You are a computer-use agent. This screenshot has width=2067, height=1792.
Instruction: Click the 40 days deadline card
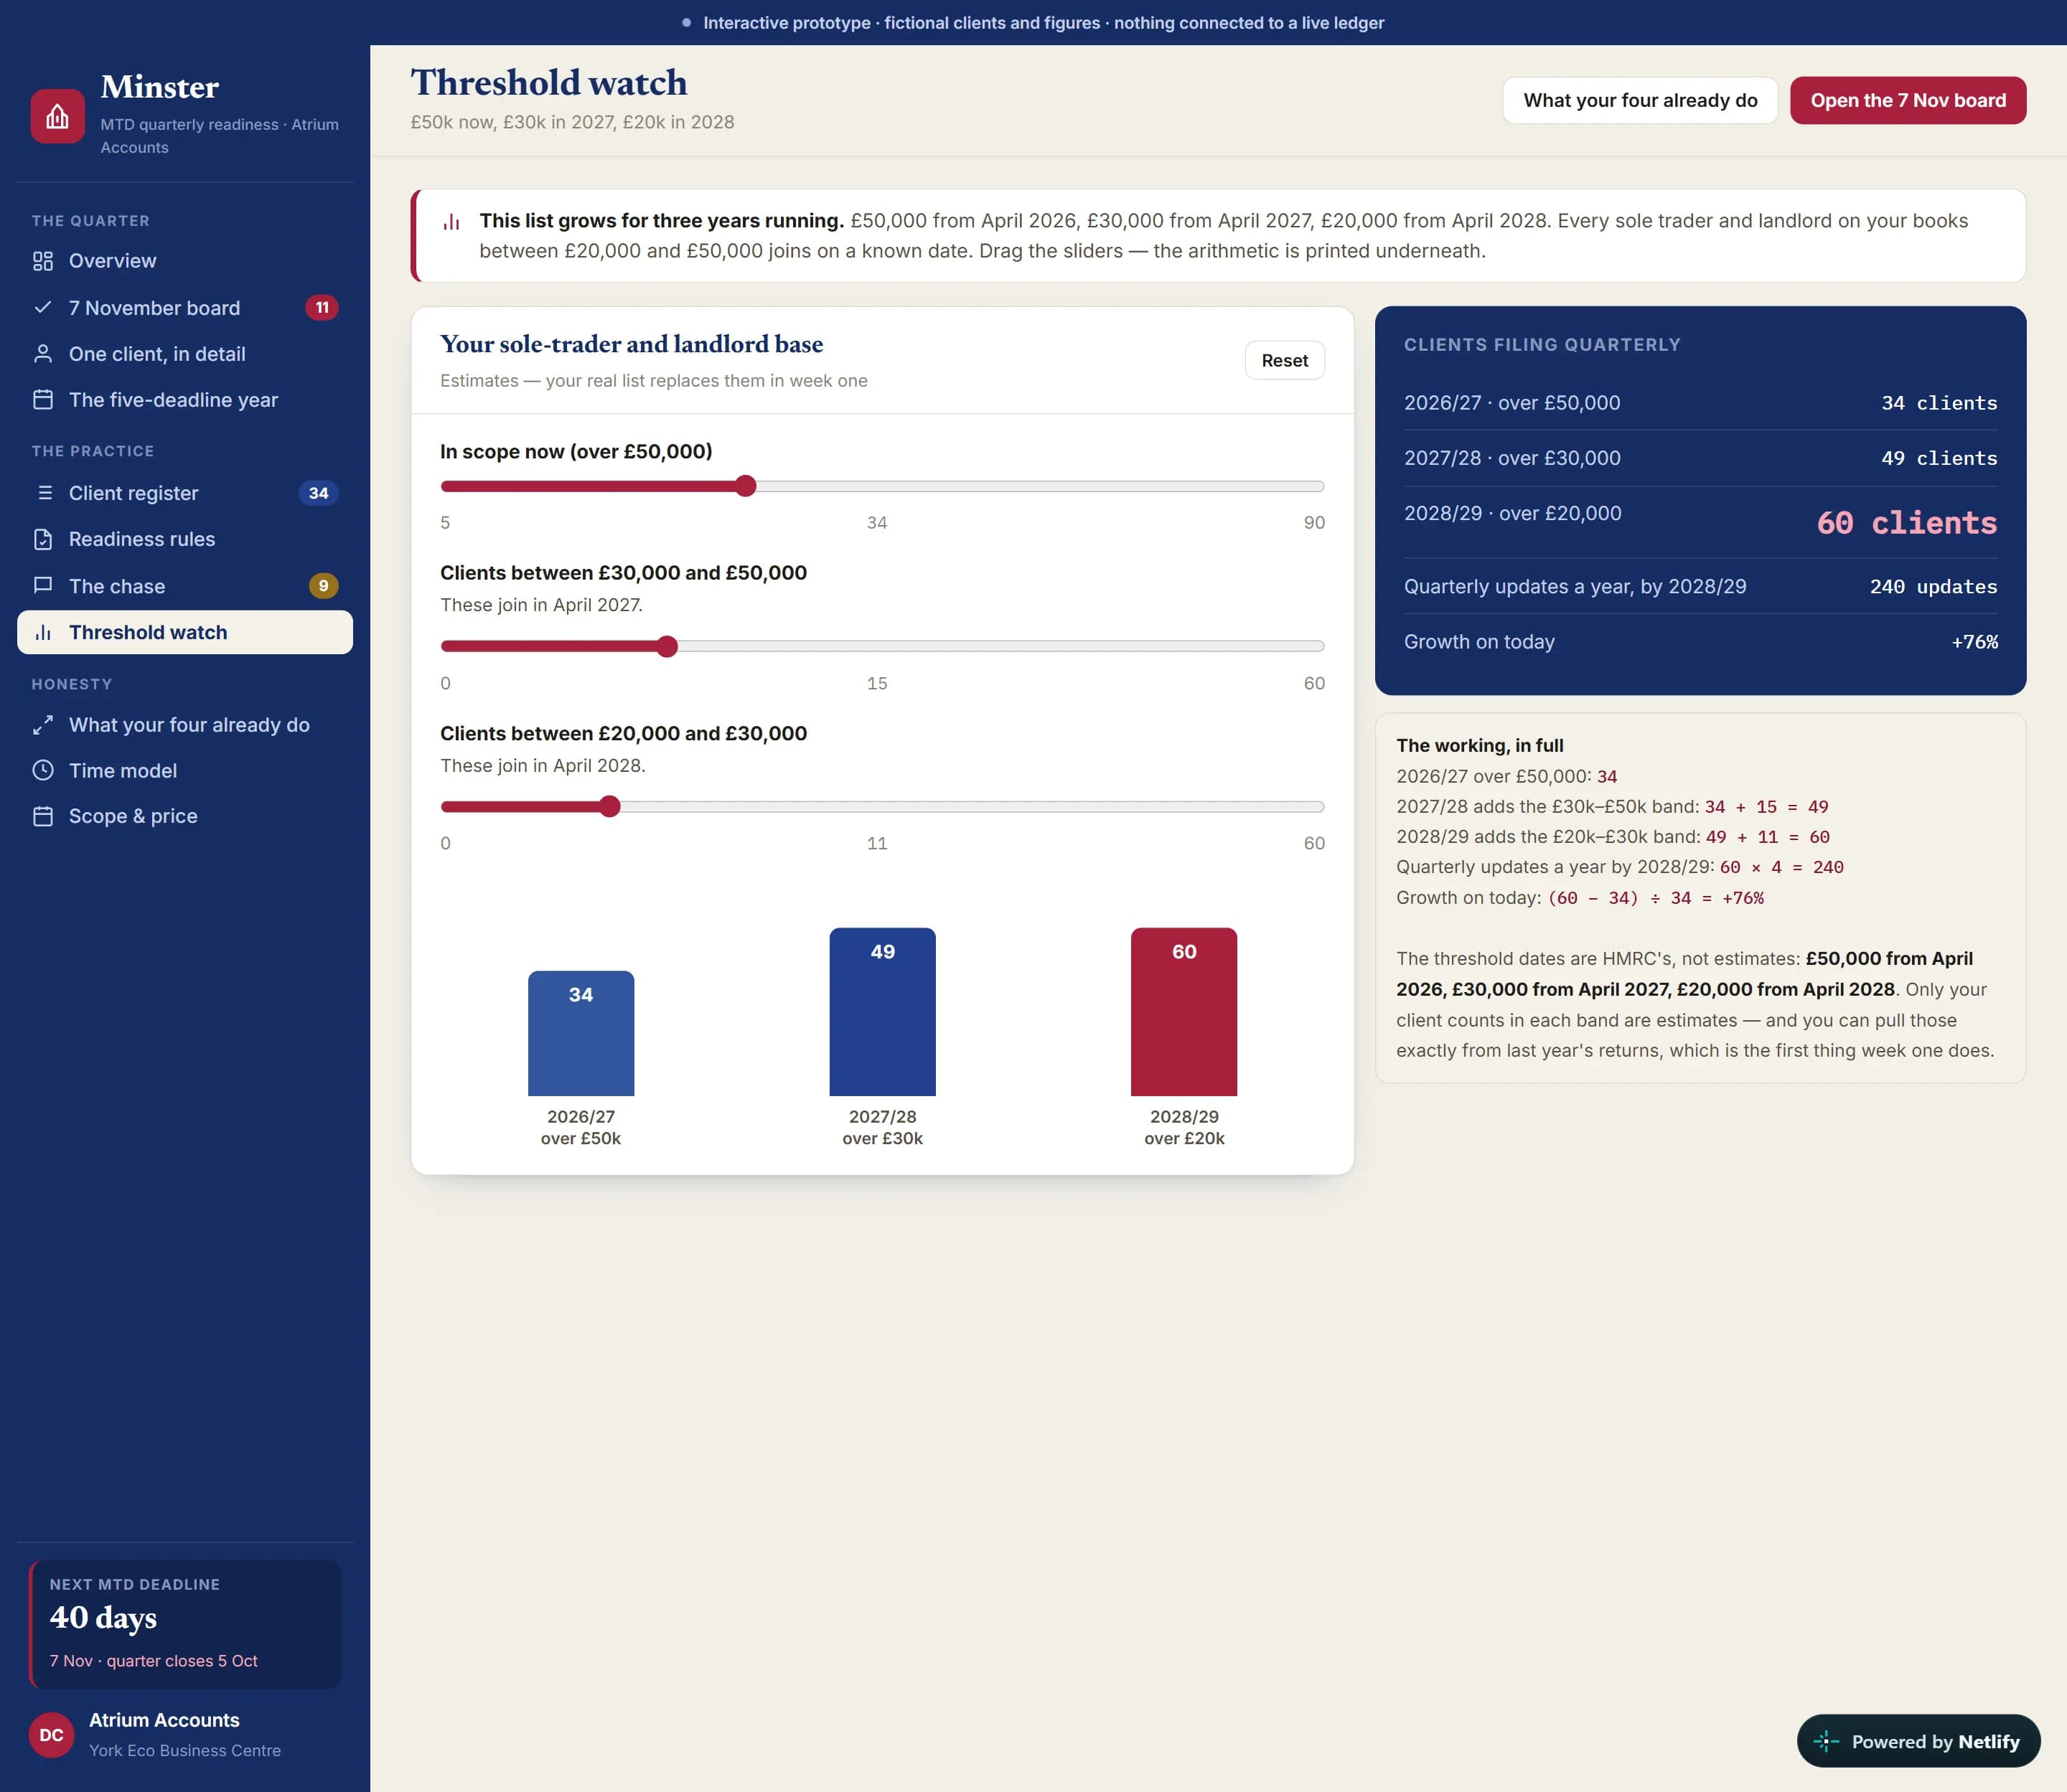[185, 1624]
